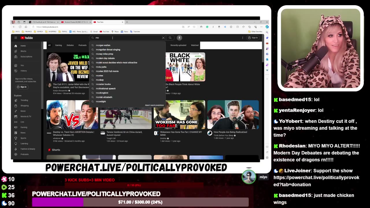Expand the Other favorites folder
The image size is (370, 208).
click(255, 31)
